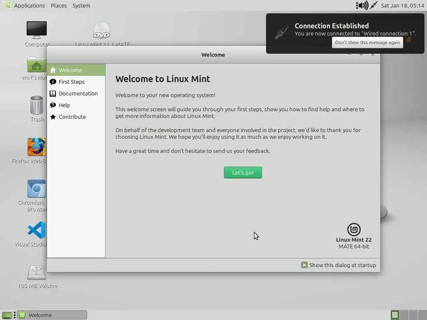This screenshot has height=320, width=427.
Task: Open the Applications menu
Action: [x=30, y=5]
